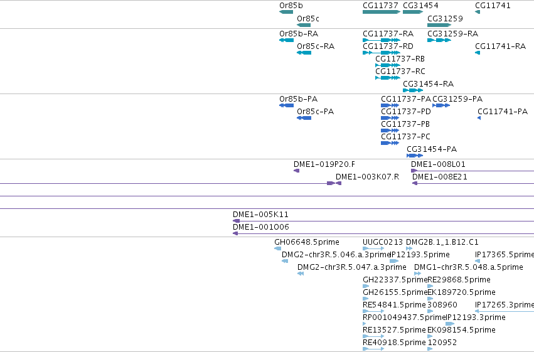Select transcript CG11737-RB
The width and height of the screenshot is (534, 352).
click(x=388, y=65)
